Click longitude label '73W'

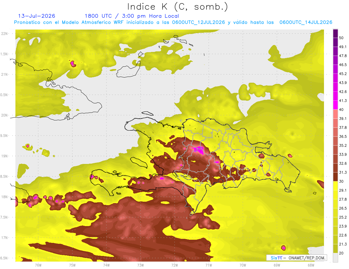tap(140, 265)
